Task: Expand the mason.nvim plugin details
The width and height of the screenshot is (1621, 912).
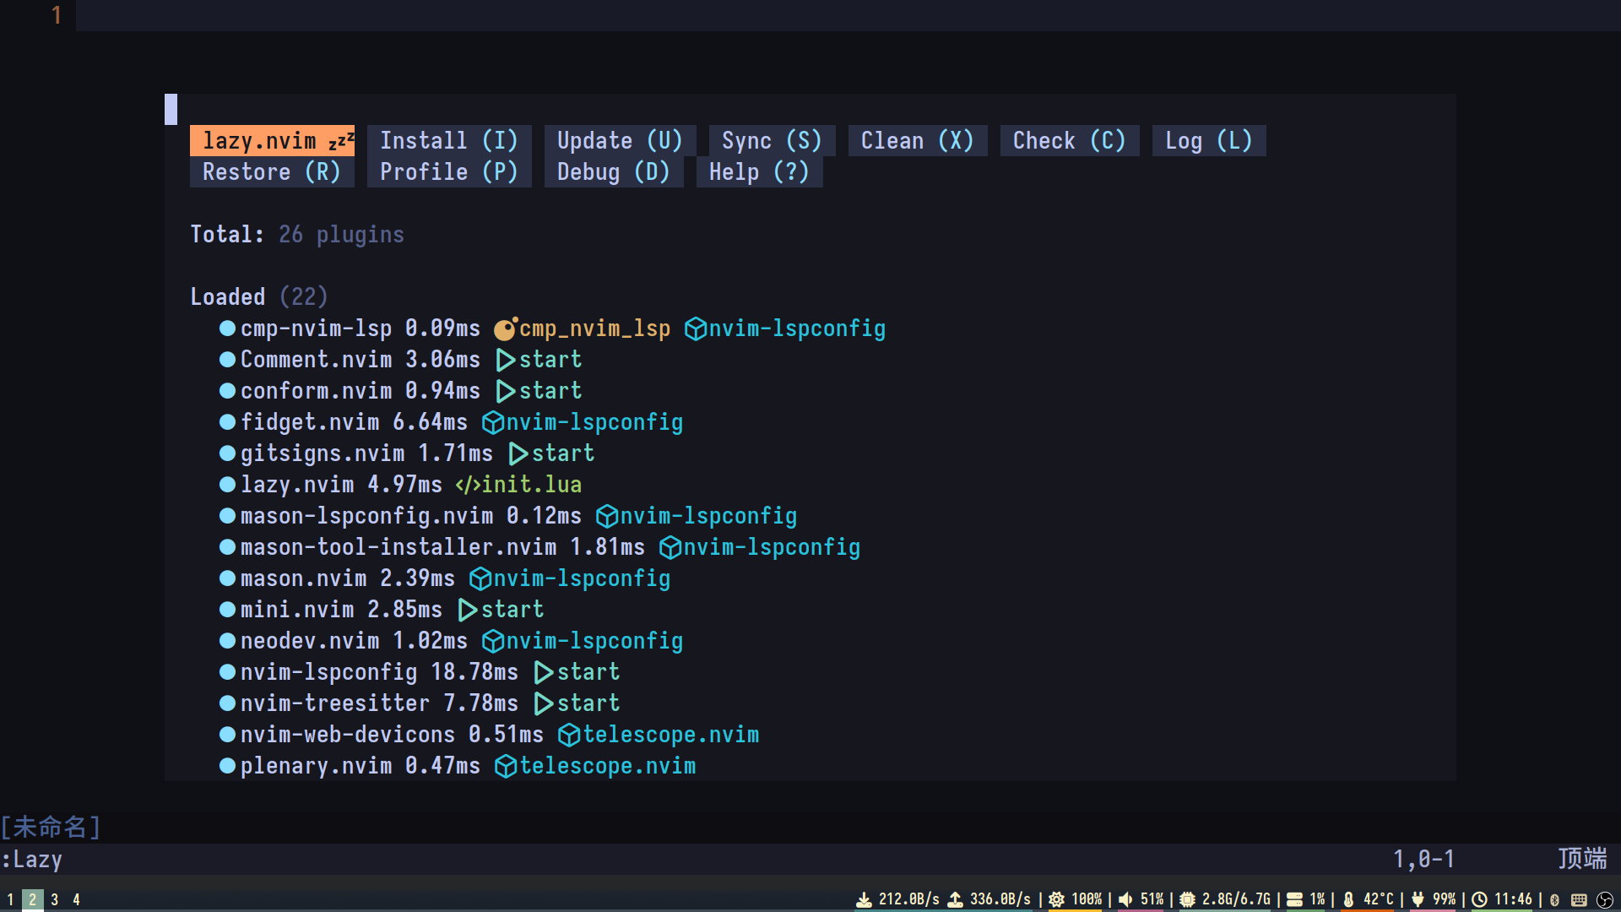Action: 303,578
